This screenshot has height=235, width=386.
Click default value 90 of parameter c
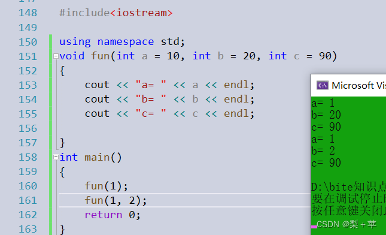pyautogui.click(x=325, y=56)
